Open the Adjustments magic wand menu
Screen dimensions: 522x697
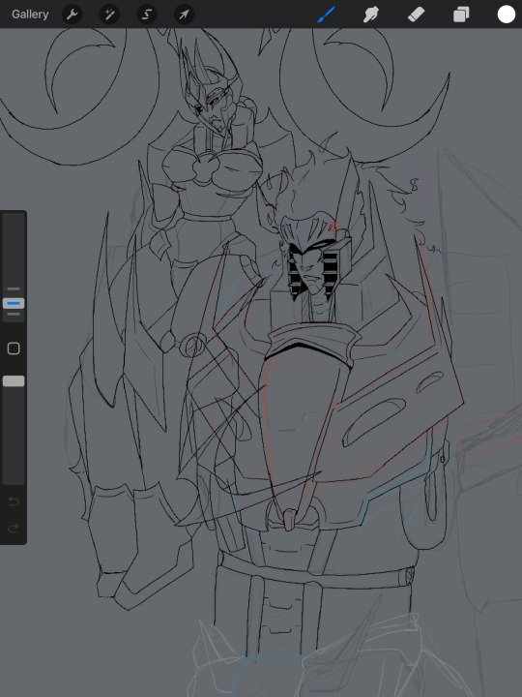point(109,15)
